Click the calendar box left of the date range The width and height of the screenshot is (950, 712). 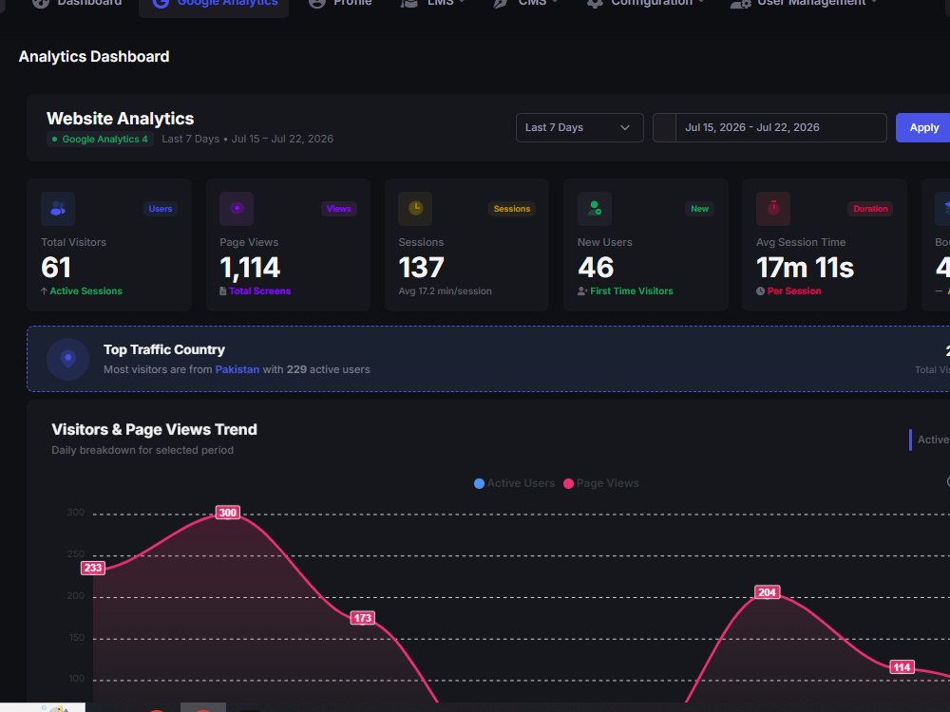[x=665, y=128]
